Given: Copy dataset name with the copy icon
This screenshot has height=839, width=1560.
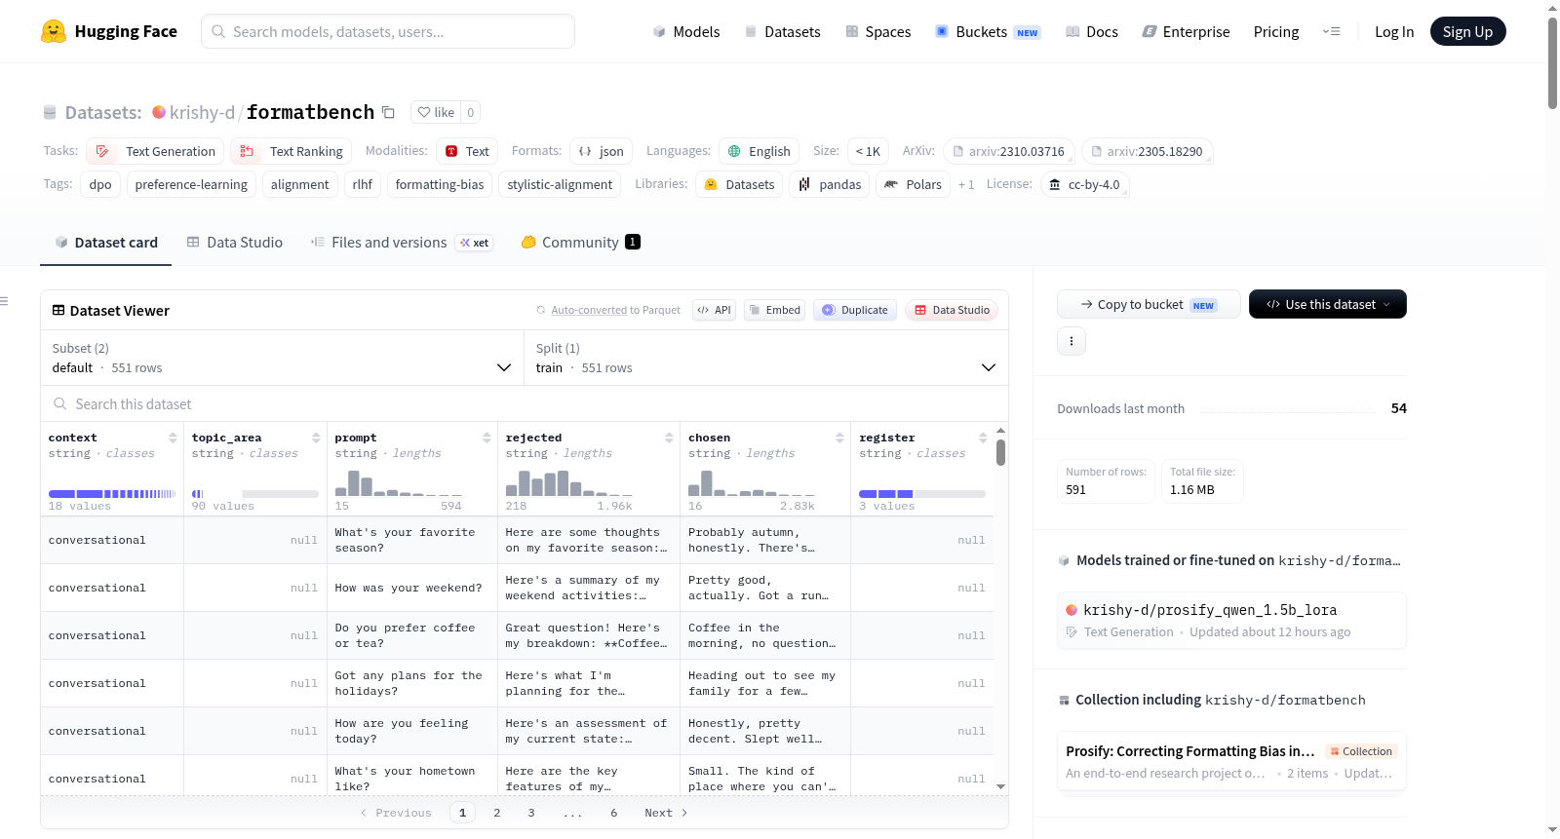Looking at the screenshot, I should (388, 112).
